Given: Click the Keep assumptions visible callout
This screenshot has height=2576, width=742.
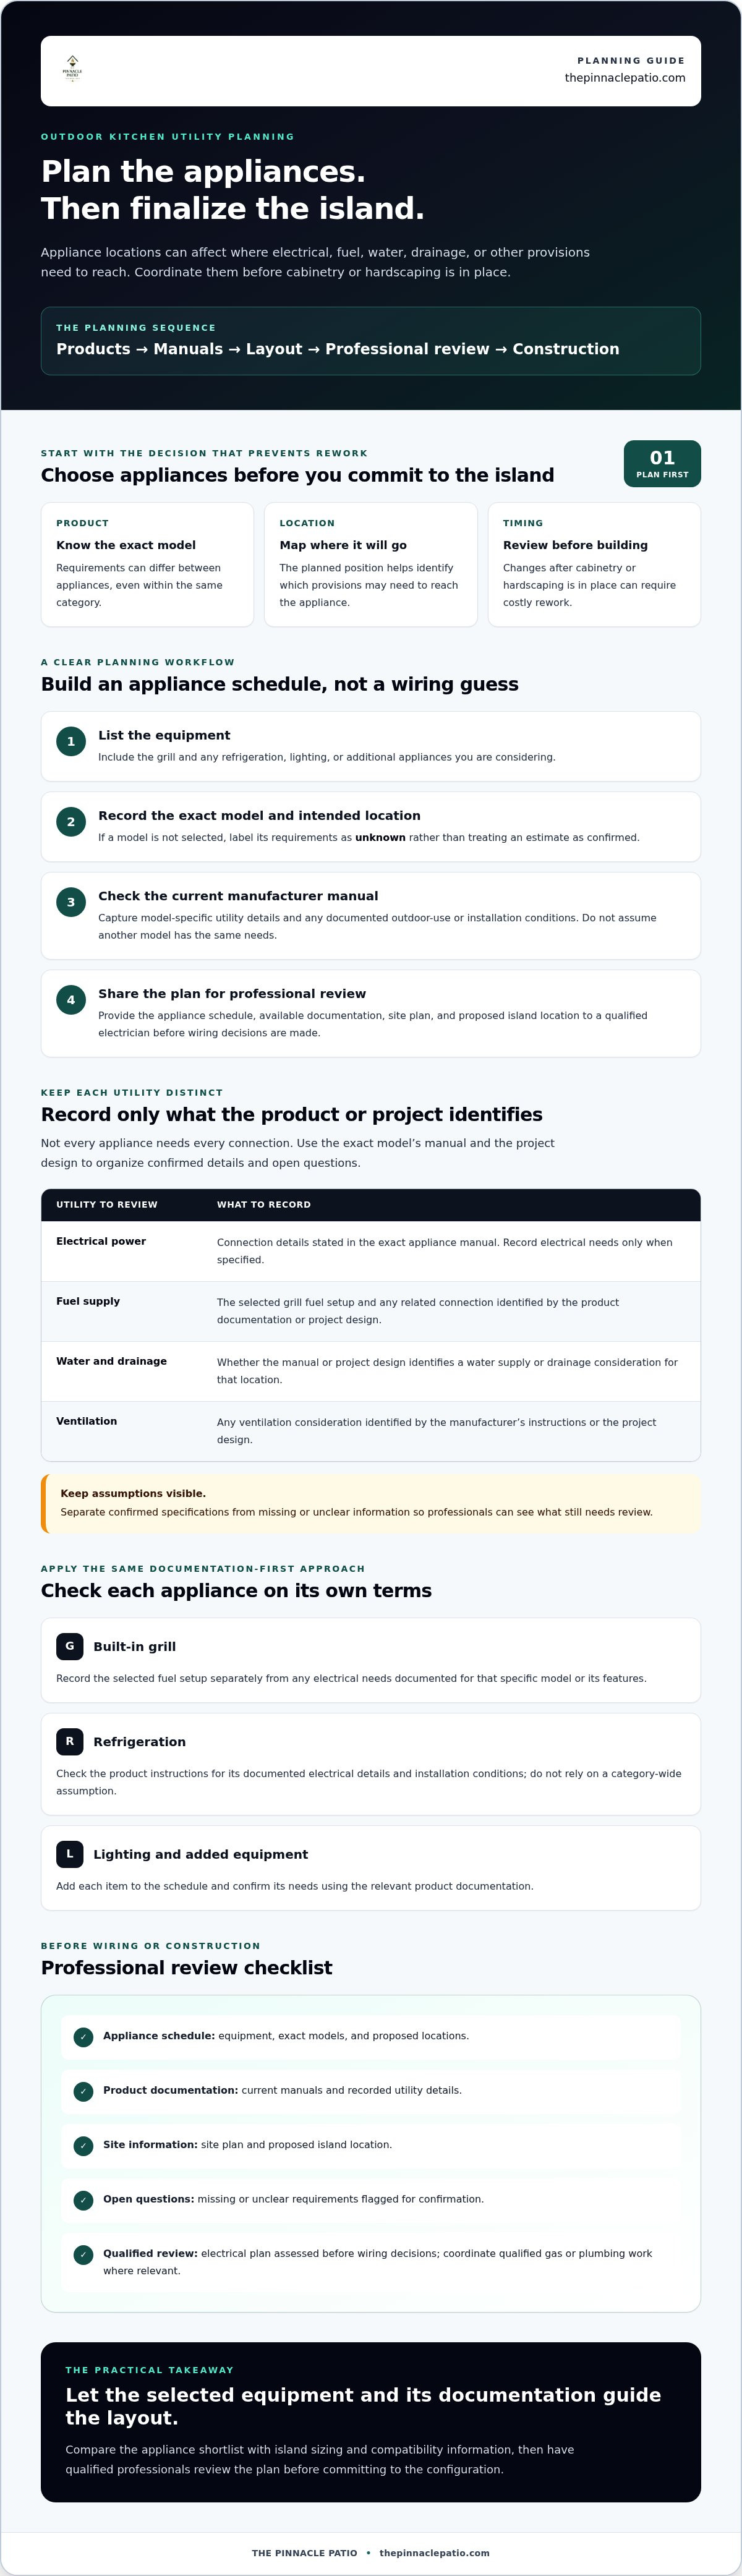Looking at the screenshot, I should 371,1503.
